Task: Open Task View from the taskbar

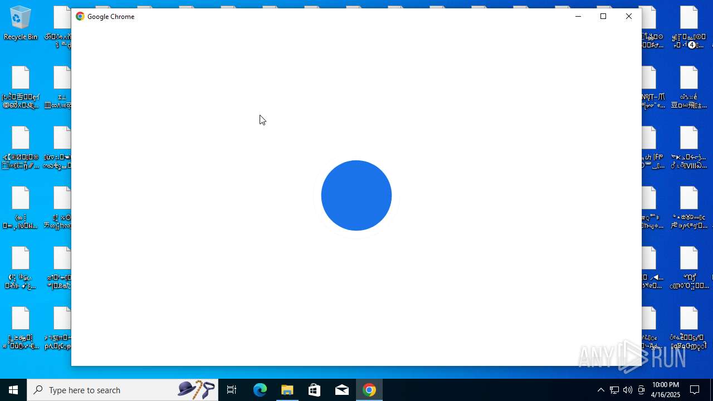Action: (232, 390)
